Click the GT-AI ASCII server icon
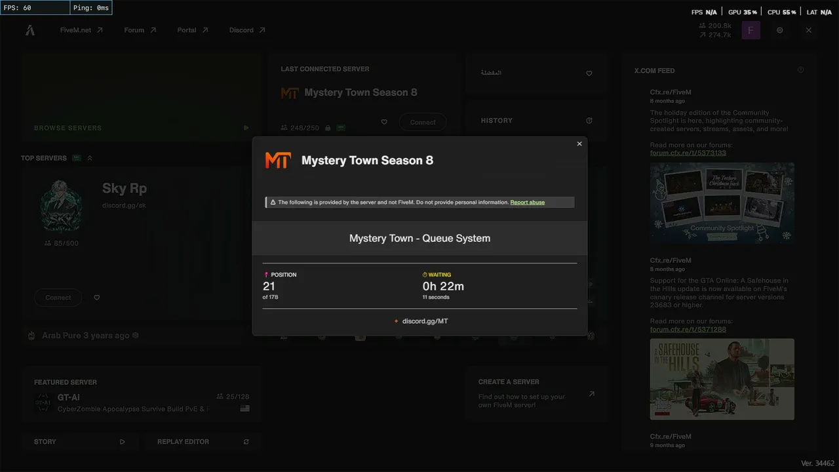The width and height of the screenshot is (839, 472). coord(43,403)
